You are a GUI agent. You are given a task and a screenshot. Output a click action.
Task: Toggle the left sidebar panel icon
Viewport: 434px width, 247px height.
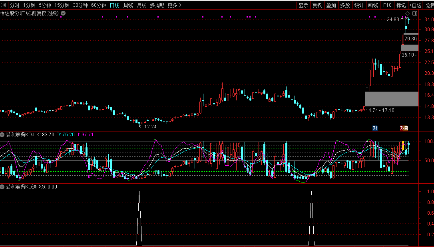point(3,5)
